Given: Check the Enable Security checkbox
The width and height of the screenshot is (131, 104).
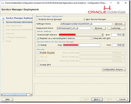Looking at the screenshot, I should pyautogui.click(x=38, y=53).
